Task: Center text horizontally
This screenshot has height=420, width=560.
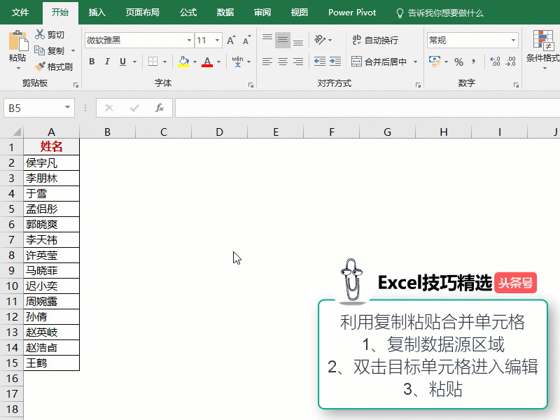Action: point(283,62)
